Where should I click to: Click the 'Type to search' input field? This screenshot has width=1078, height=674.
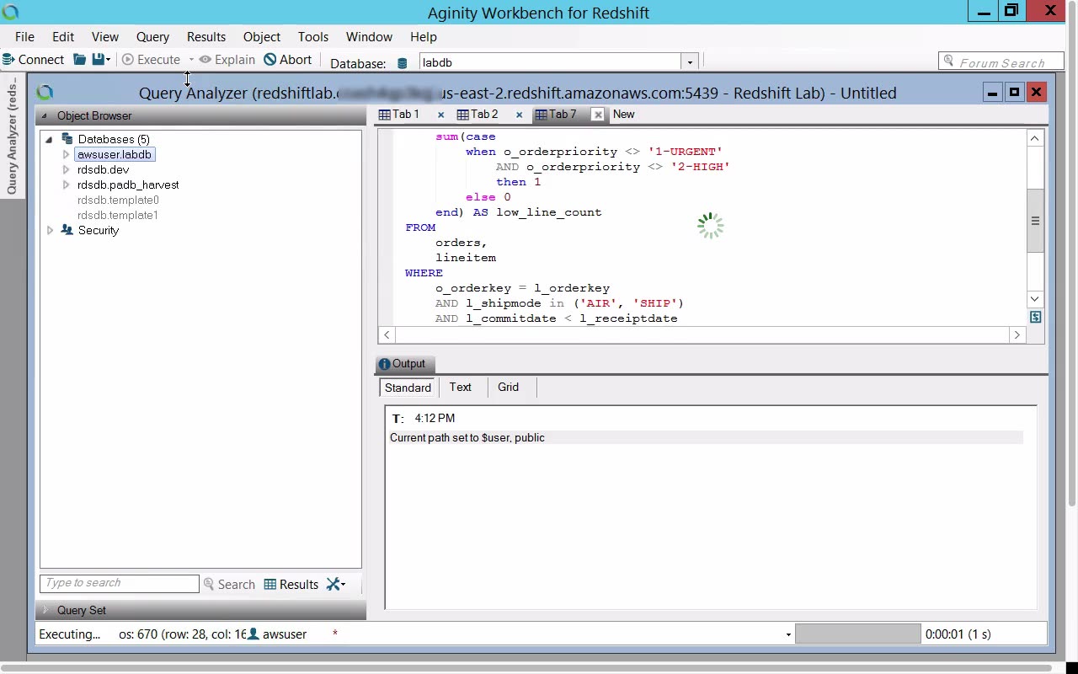(119, 583)
